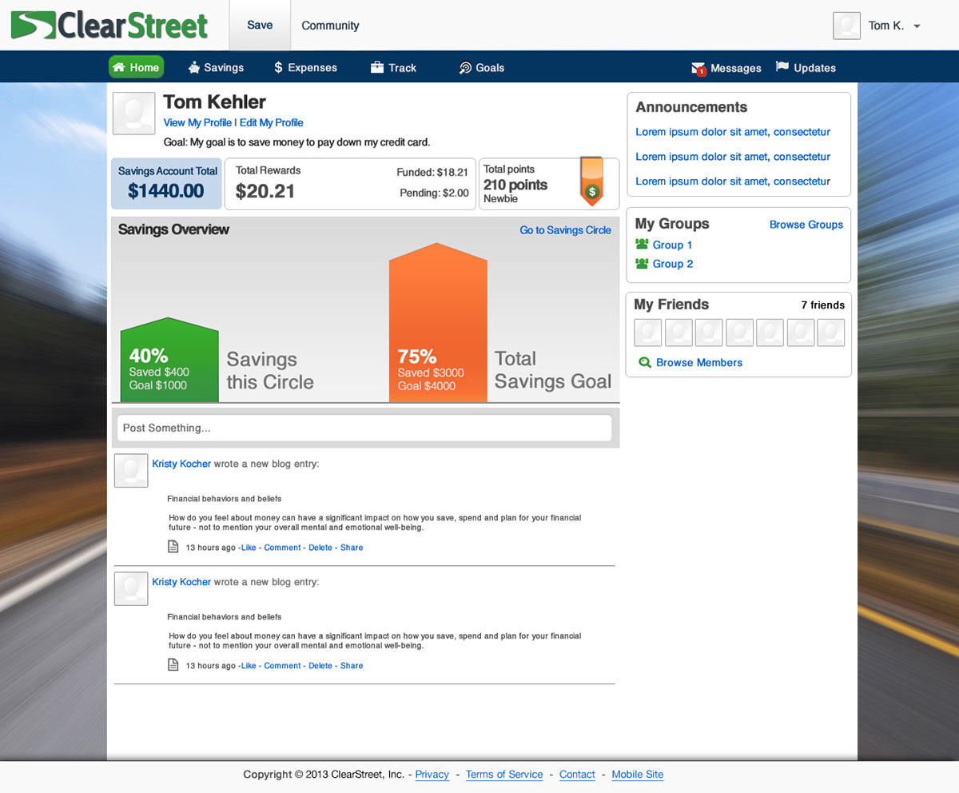The height and width of the screenshot is (793, 959).
Task: Open the second announcement link
Action: click(733, 157)
